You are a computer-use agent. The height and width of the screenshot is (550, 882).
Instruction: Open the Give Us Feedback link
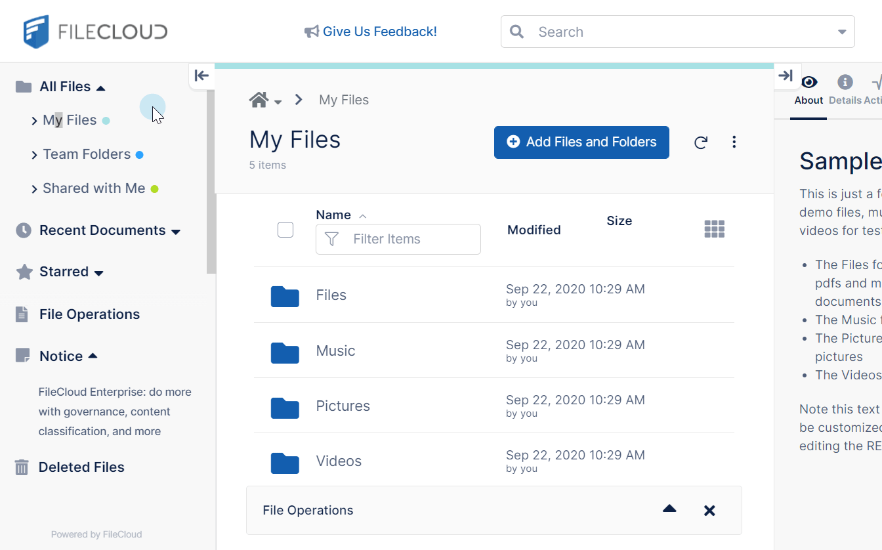371,32
